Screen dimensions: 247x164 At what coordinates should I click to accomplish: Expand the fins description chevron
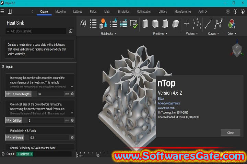click(72, 86)
